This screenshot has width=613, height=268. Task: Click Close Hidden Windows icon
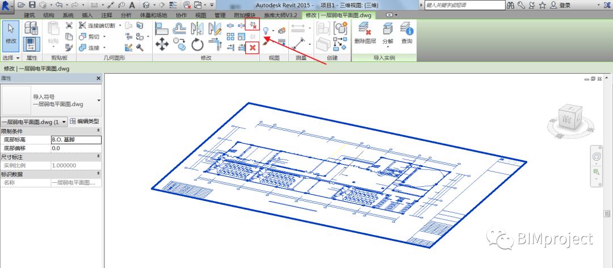[x=187, y=5]
